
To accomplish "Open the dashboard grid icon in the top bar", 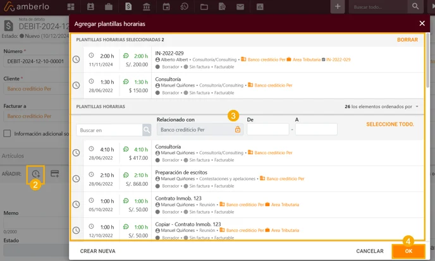I will (x=71, y=7).
